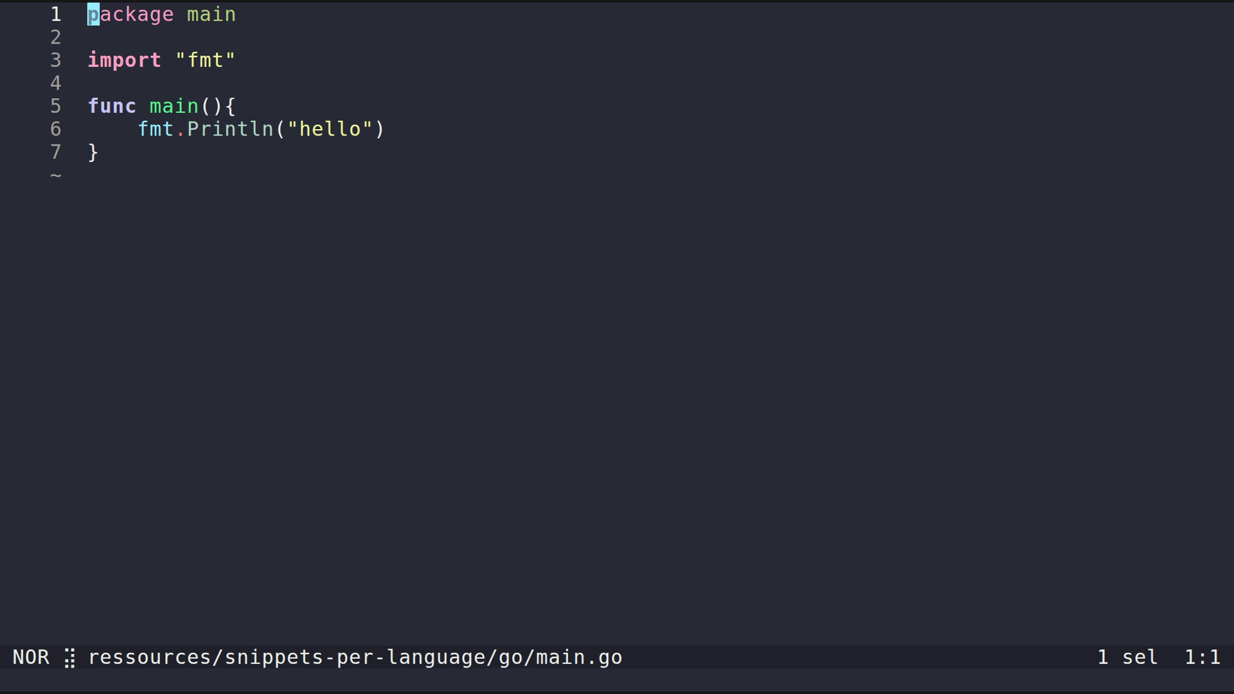
Task: Click the tilde marker below the last line
Action: pos(56,175)
